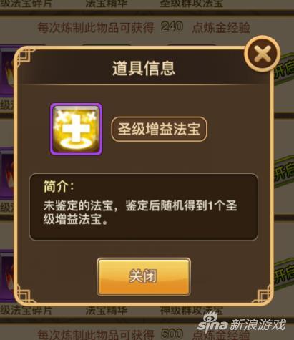Image resolution: width=294 pixels, height=340 pixels.
Task: Select the topmost purple item icon behind dialog
Action: tap(7, 70)
